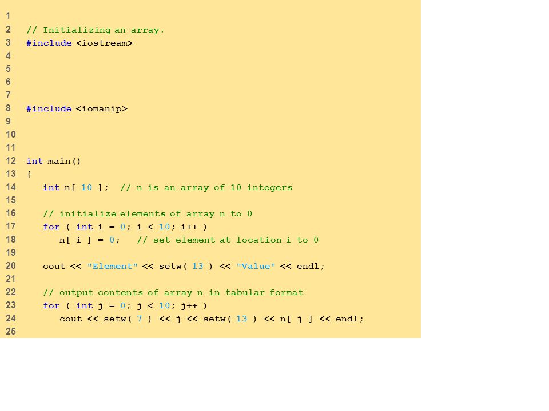Click line number 20
The height and width of the screenshot is (411, 549).
click(x=11, y=266)
